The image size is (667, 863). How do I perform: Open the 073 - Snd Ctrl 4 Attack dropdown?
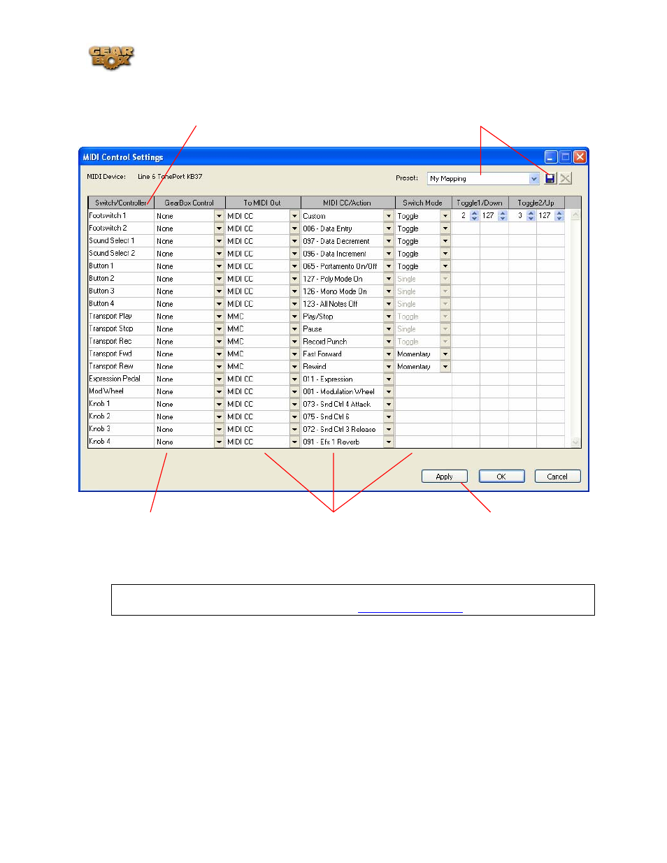[389, 405]
